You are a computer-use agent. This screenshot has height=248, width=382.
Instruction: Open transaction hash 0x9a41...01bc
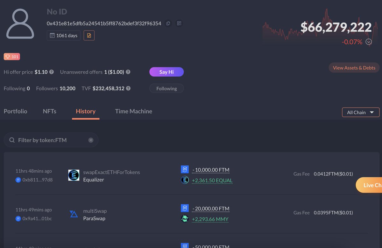point(37,219)
